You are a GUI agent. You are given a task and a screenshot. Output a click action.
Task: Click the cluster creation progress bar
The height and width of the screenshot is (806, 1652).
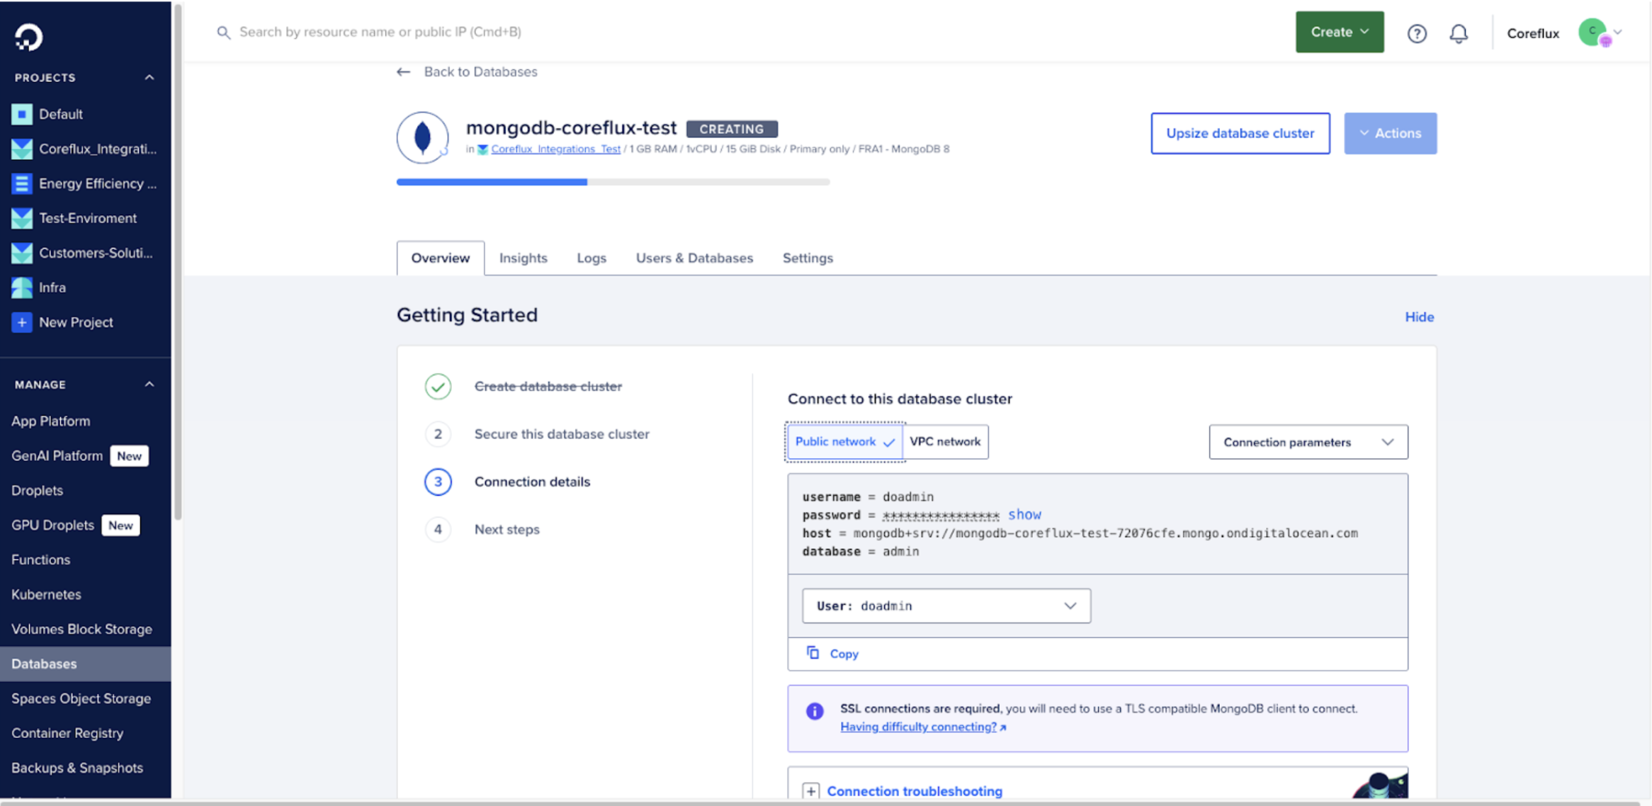tap(613, 182)
